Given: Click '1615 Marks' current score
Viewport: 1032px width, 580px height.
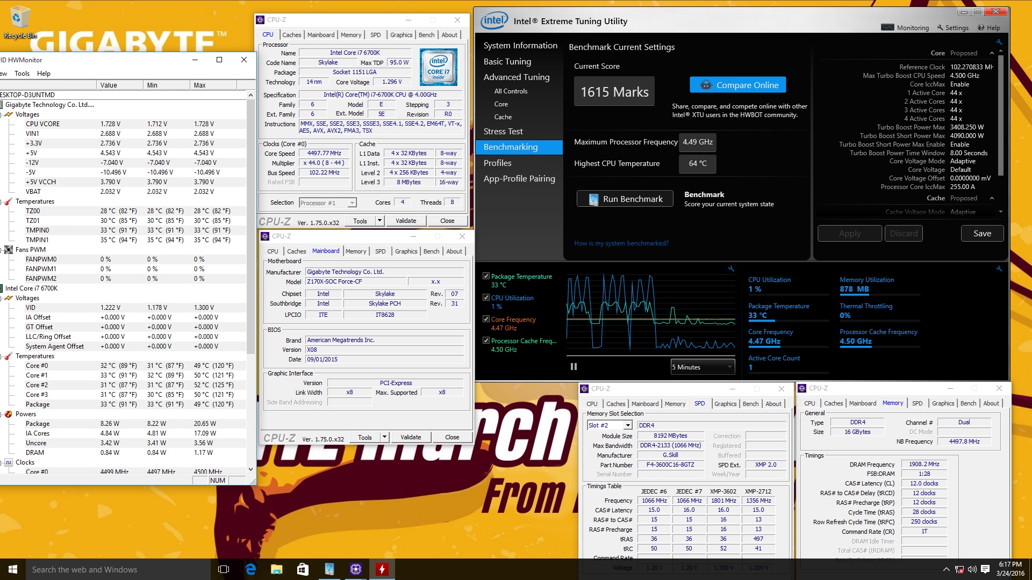Looking at the screenshot, I should point(614,92).
